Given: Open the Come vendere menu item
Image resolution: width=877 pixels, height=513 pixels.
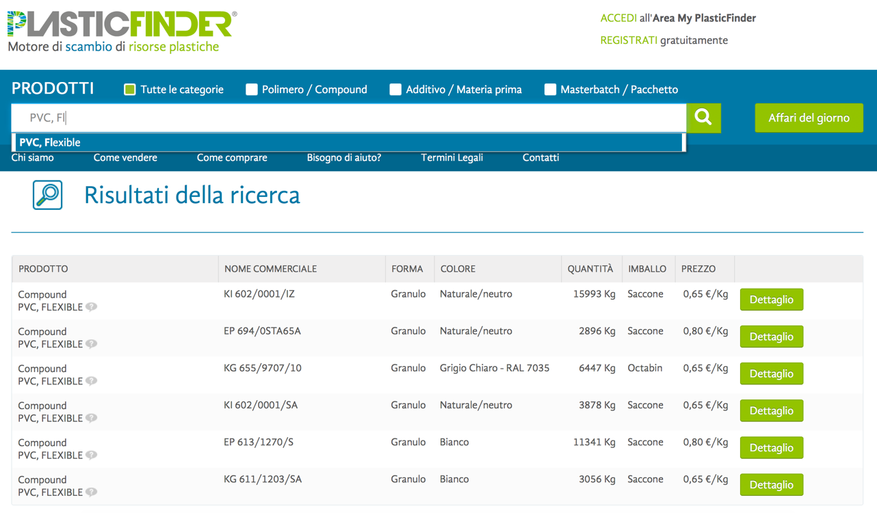Looking at the screenshot, I should coord(125,157).
